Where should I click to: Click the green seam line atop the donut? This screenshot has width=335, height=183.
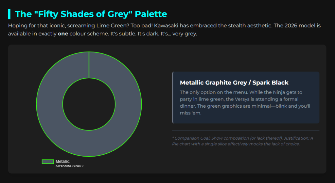(x=89, y=65)
